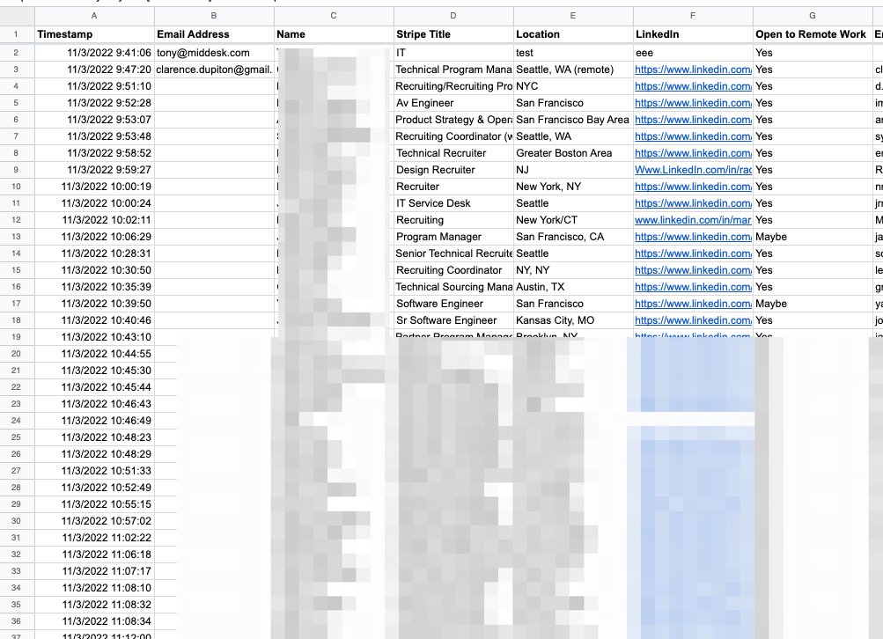Select row 2 by its row number
The height and width of the screenshot is (639, 883).
pos(17,53)
